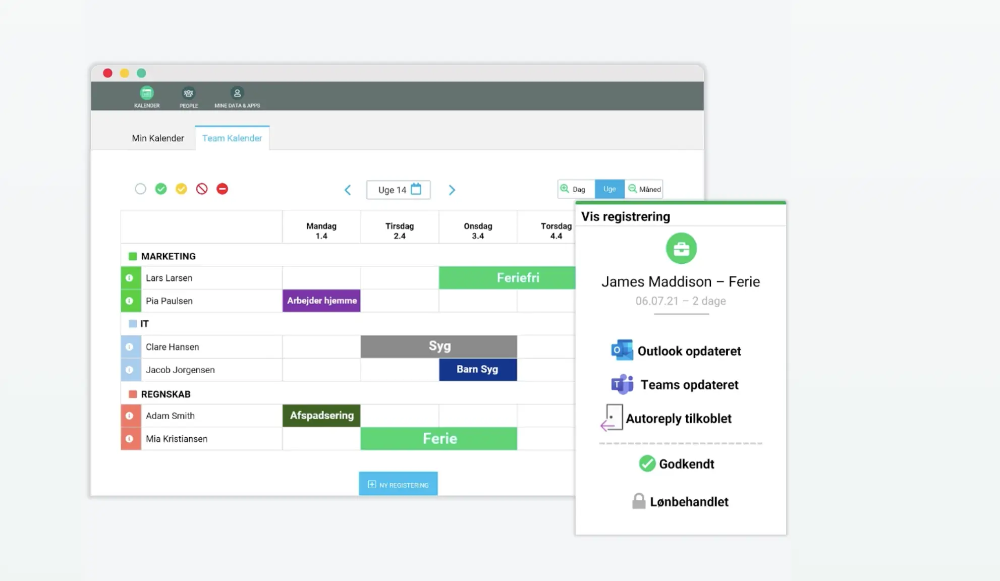Open the Kalender section icon

[x=147, y=93]
